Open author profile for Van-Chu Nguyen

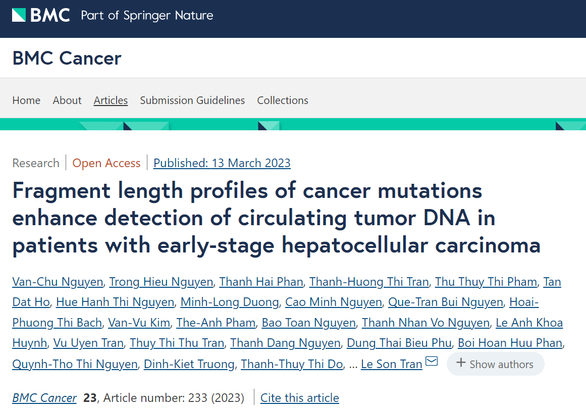click(58, 282)
